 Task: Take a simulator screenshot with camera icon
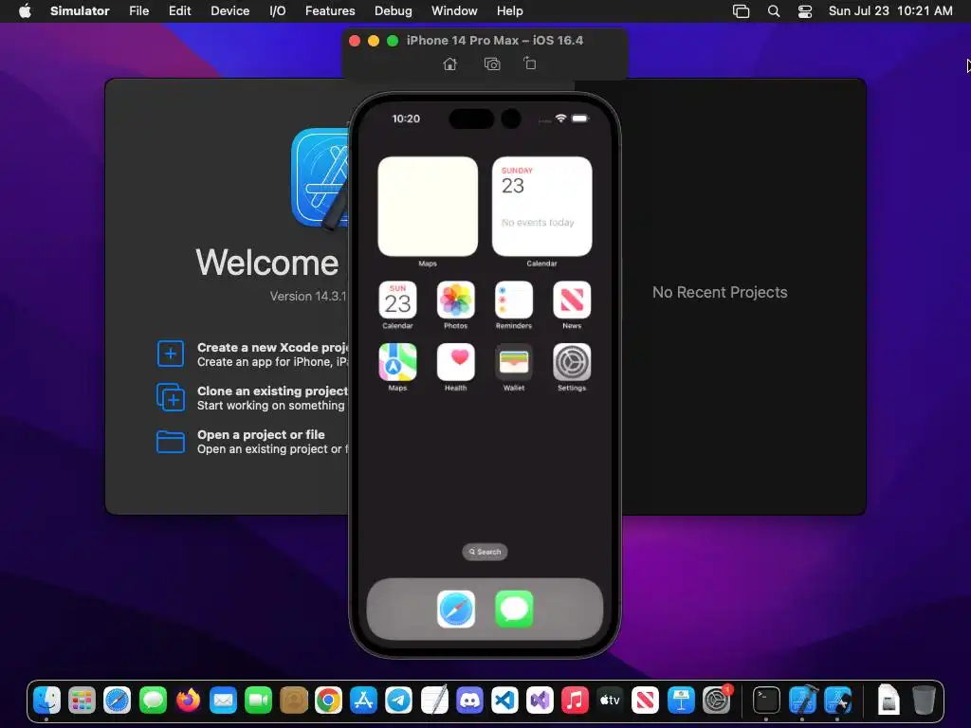492,64
